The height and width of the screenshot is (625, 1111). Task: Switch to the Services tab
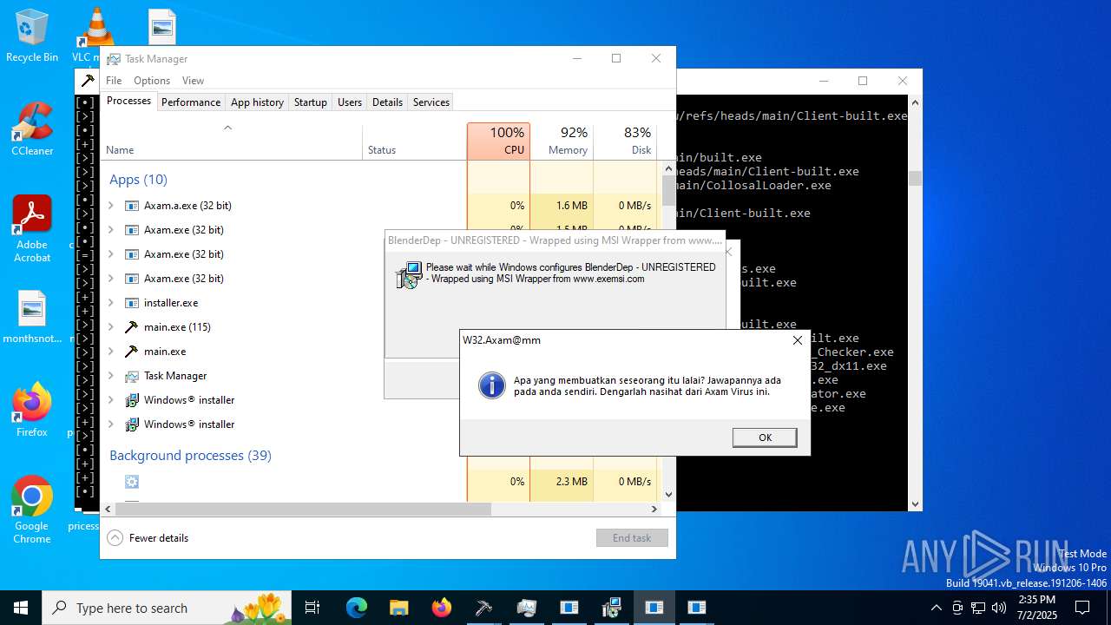point(431,102)
